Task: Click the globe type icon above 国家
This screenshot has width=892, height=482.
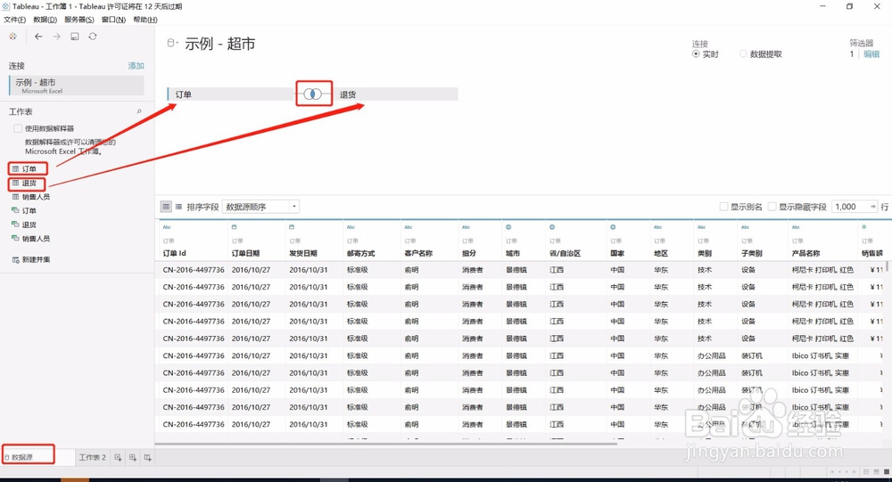Action: coord(613,227)
